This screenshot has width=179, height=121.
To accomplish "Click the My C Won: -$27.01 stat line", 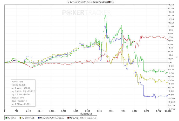I will coord(20,88).
